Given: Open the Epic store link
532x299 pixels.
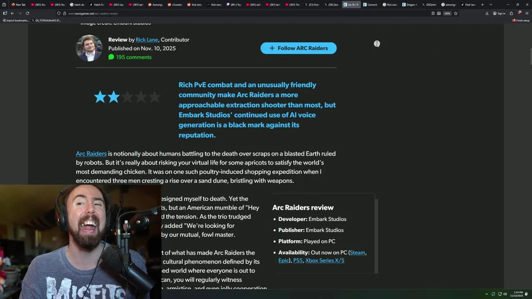Looking at the screenshot, I should [x=283, y=260].
